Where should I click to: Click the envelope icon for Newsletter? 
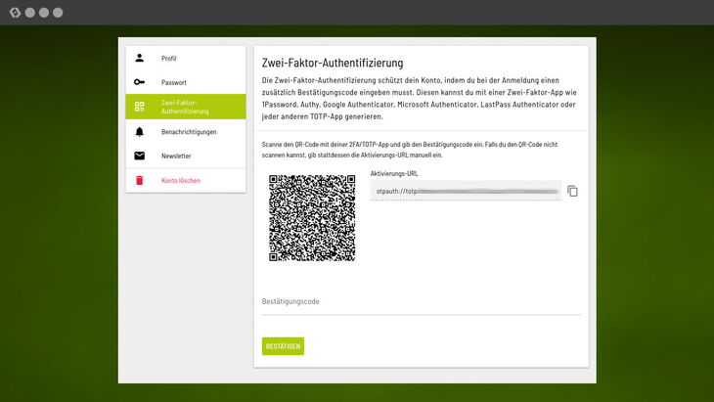(x=139, y=156)
